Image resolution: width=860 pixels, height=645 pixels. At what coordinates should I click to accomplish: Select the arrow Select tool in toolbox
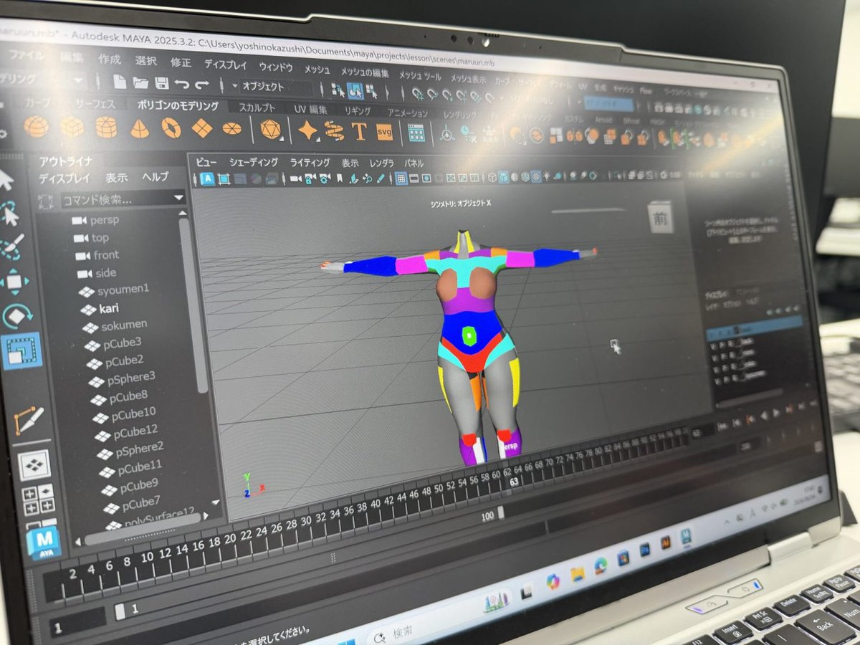pyautogui.click(x=6, y=180)
